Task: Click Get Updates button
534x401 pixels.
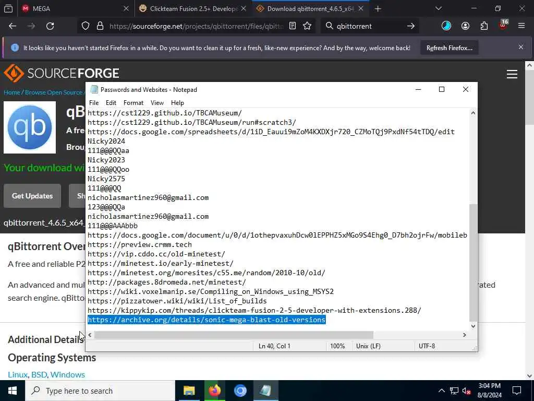Action: pyautogui.click(x=32, y=196)
